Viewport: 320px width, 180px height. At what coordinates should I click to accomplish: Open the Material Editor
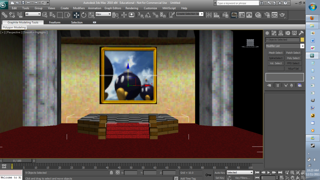[258, 15]
